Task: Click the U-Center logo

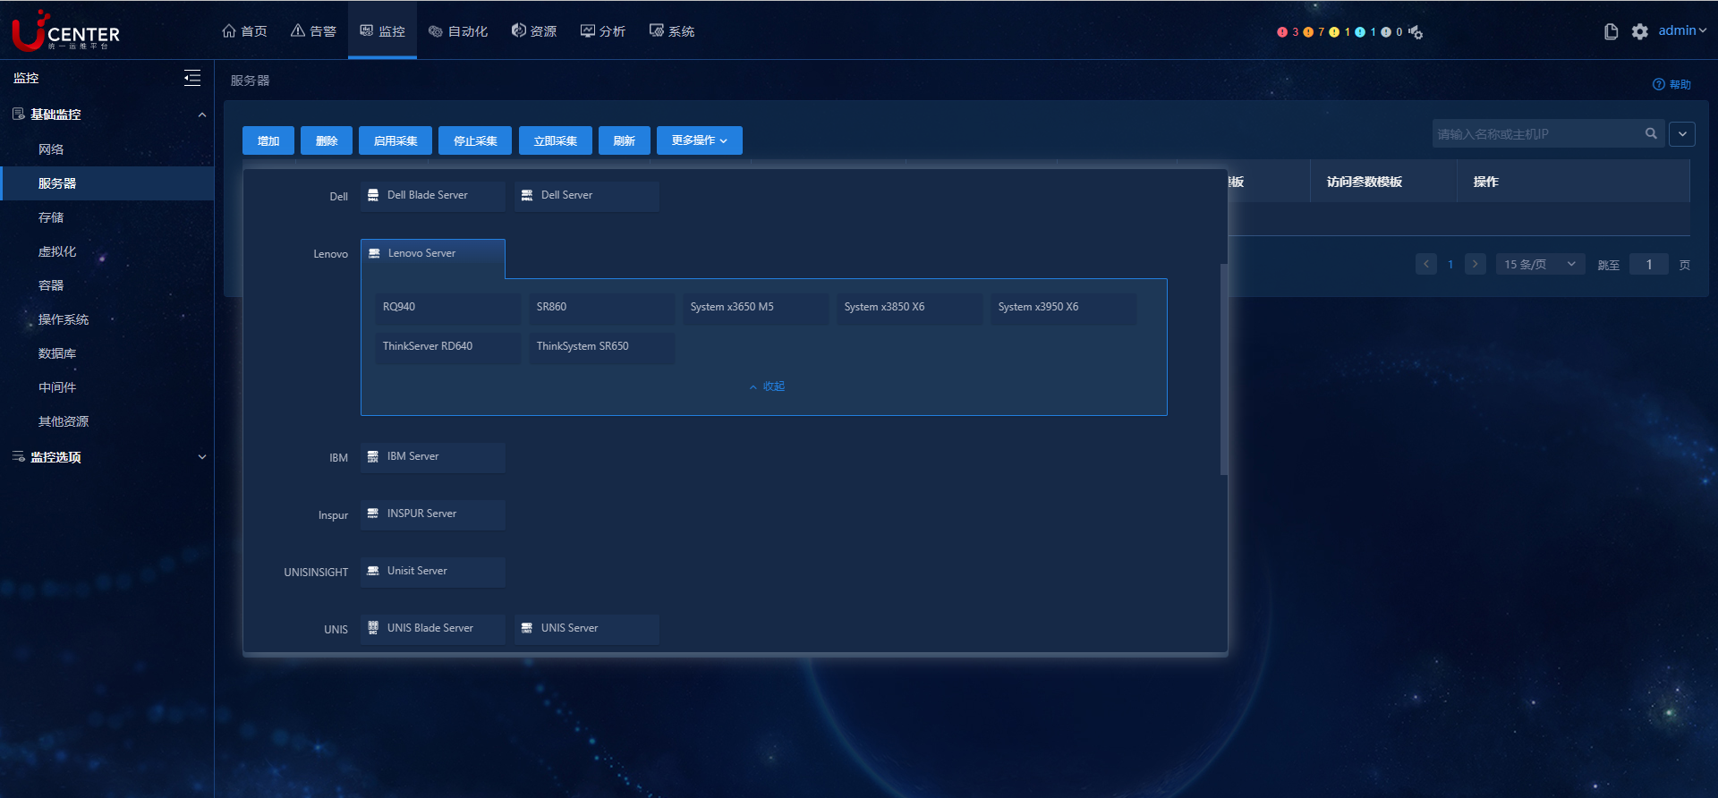Action: pyautogui.click(x=65, y=30)
